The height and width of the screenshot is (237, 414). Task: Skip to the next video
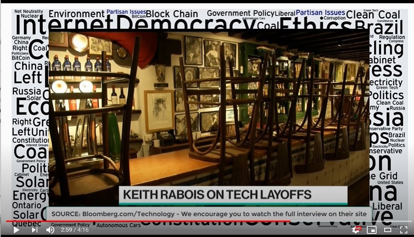coord(34,230)
